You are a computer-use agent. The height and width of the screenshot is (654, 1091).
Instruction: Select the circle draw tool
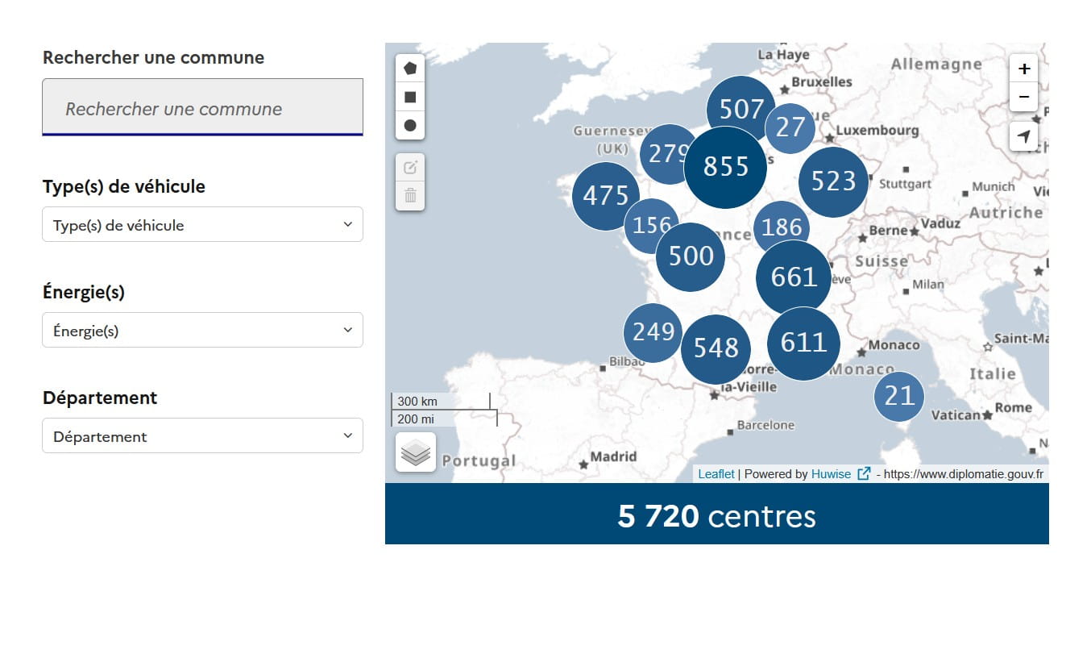(410, 125)
